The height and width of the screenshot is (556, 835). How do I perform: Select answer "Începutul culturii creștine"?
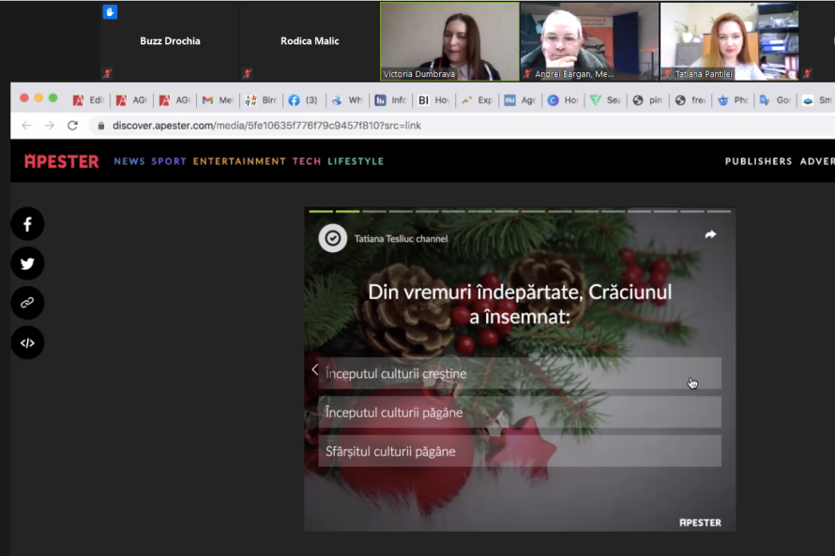click(x=519, y=373)
